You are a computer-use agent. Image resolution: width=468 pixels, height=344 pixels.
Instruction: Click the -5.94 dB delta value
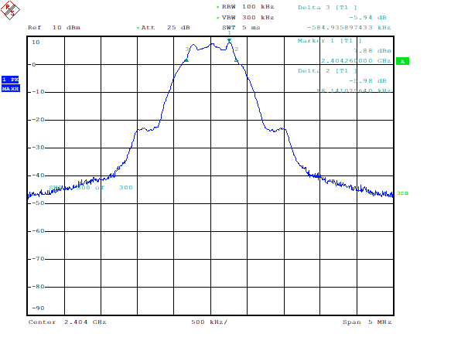367,18
